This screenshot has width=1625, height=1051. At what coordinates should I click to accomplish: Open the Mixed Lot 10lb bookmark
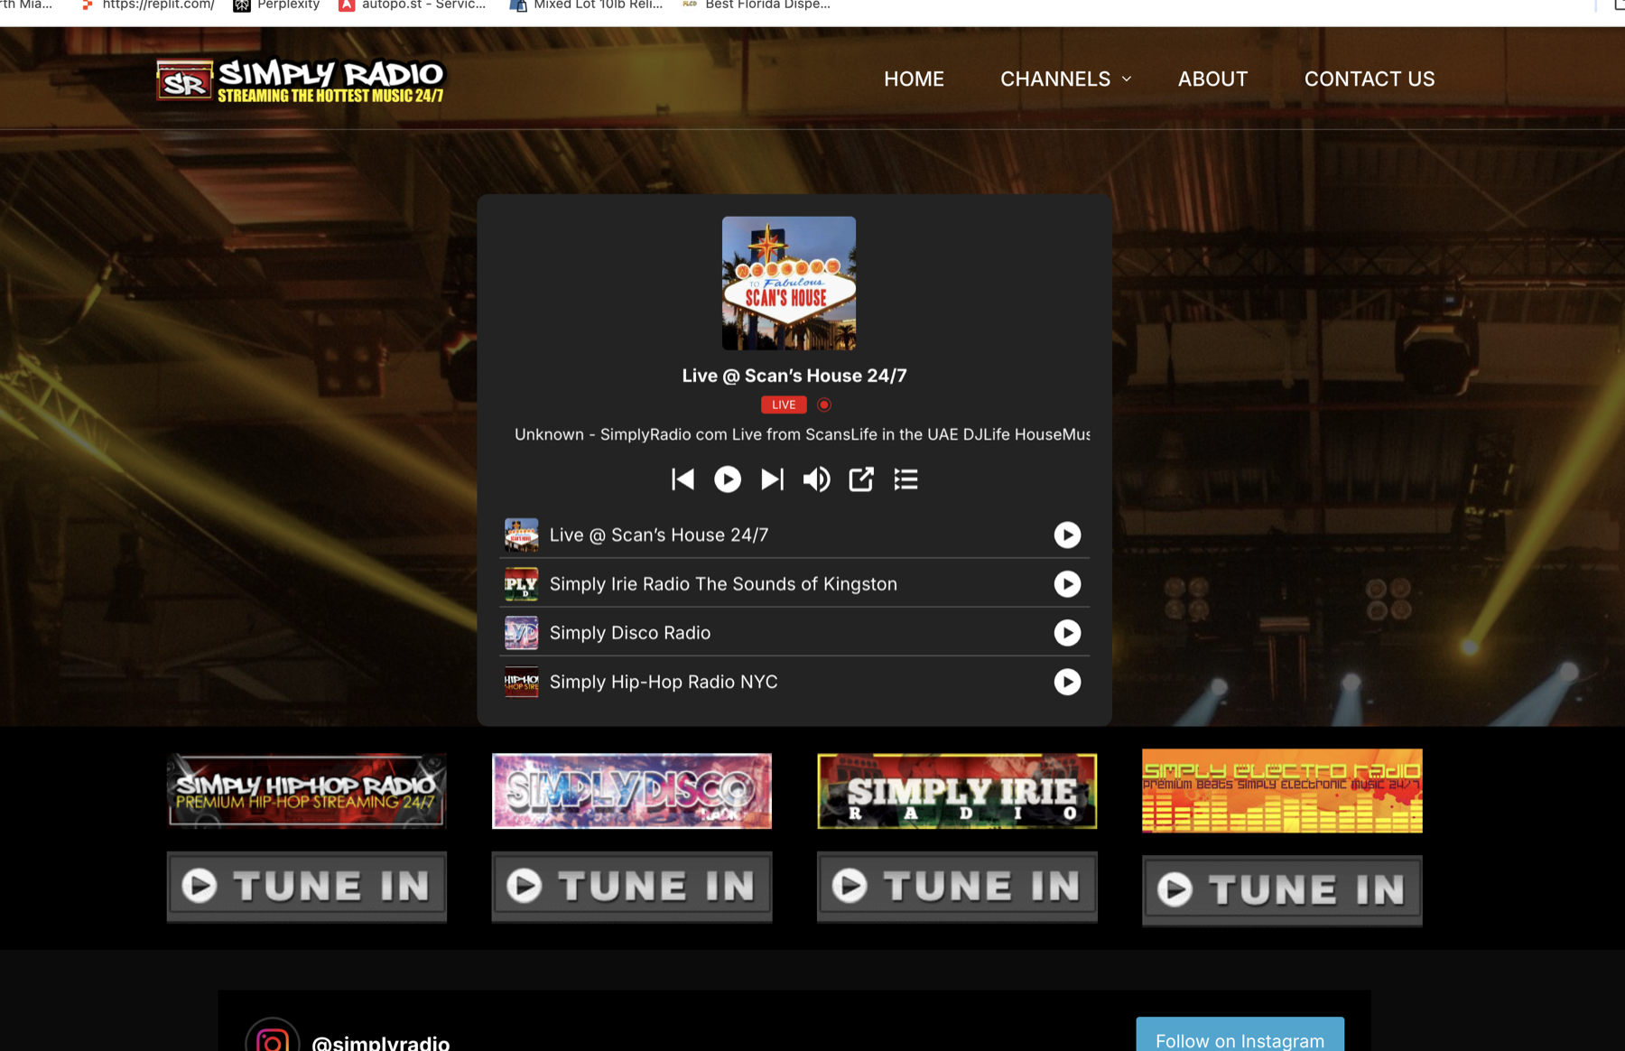[x=586, y=5]
